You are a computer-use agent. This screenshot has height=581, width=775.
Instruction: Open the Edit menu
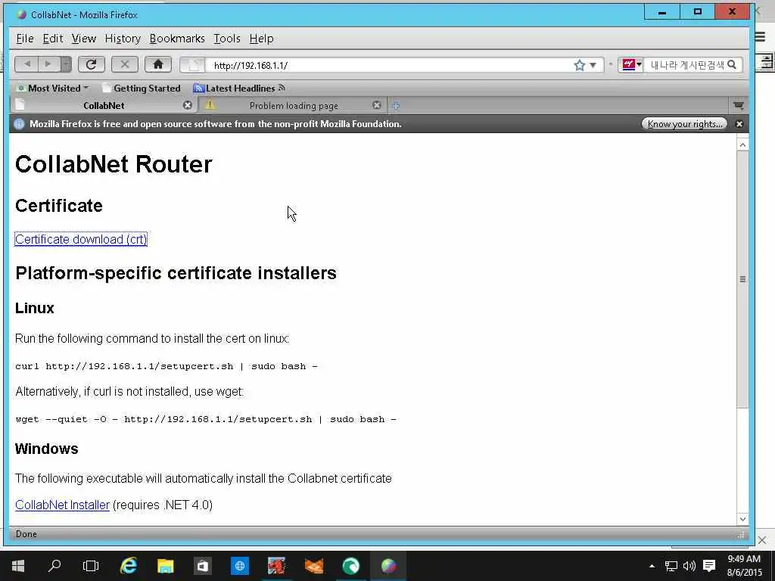tap(52, 39)
